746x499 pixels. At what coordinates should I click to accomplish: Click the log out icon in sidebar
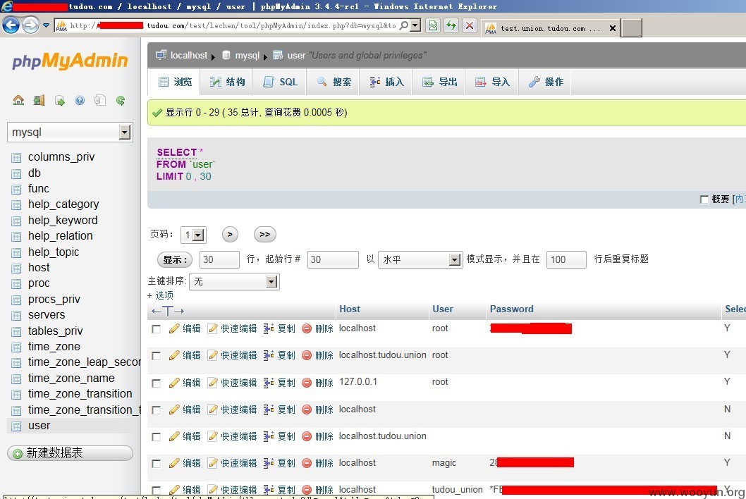pyautogui.click(x=39, y=100)
